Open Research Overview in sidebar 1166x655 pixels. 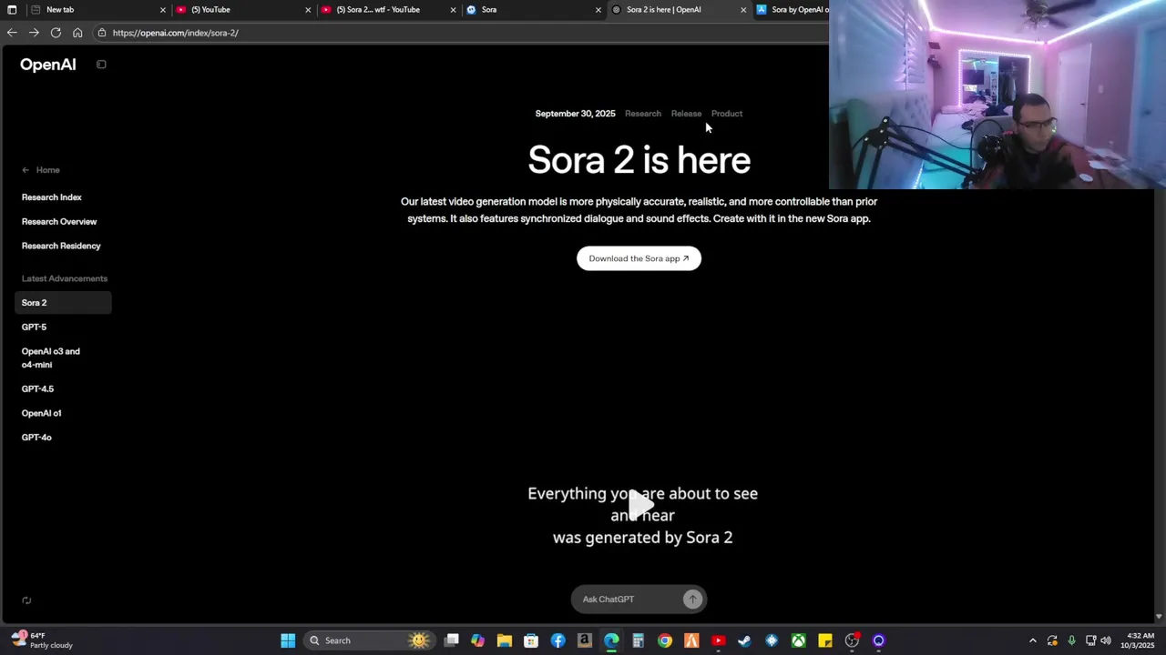59,222
